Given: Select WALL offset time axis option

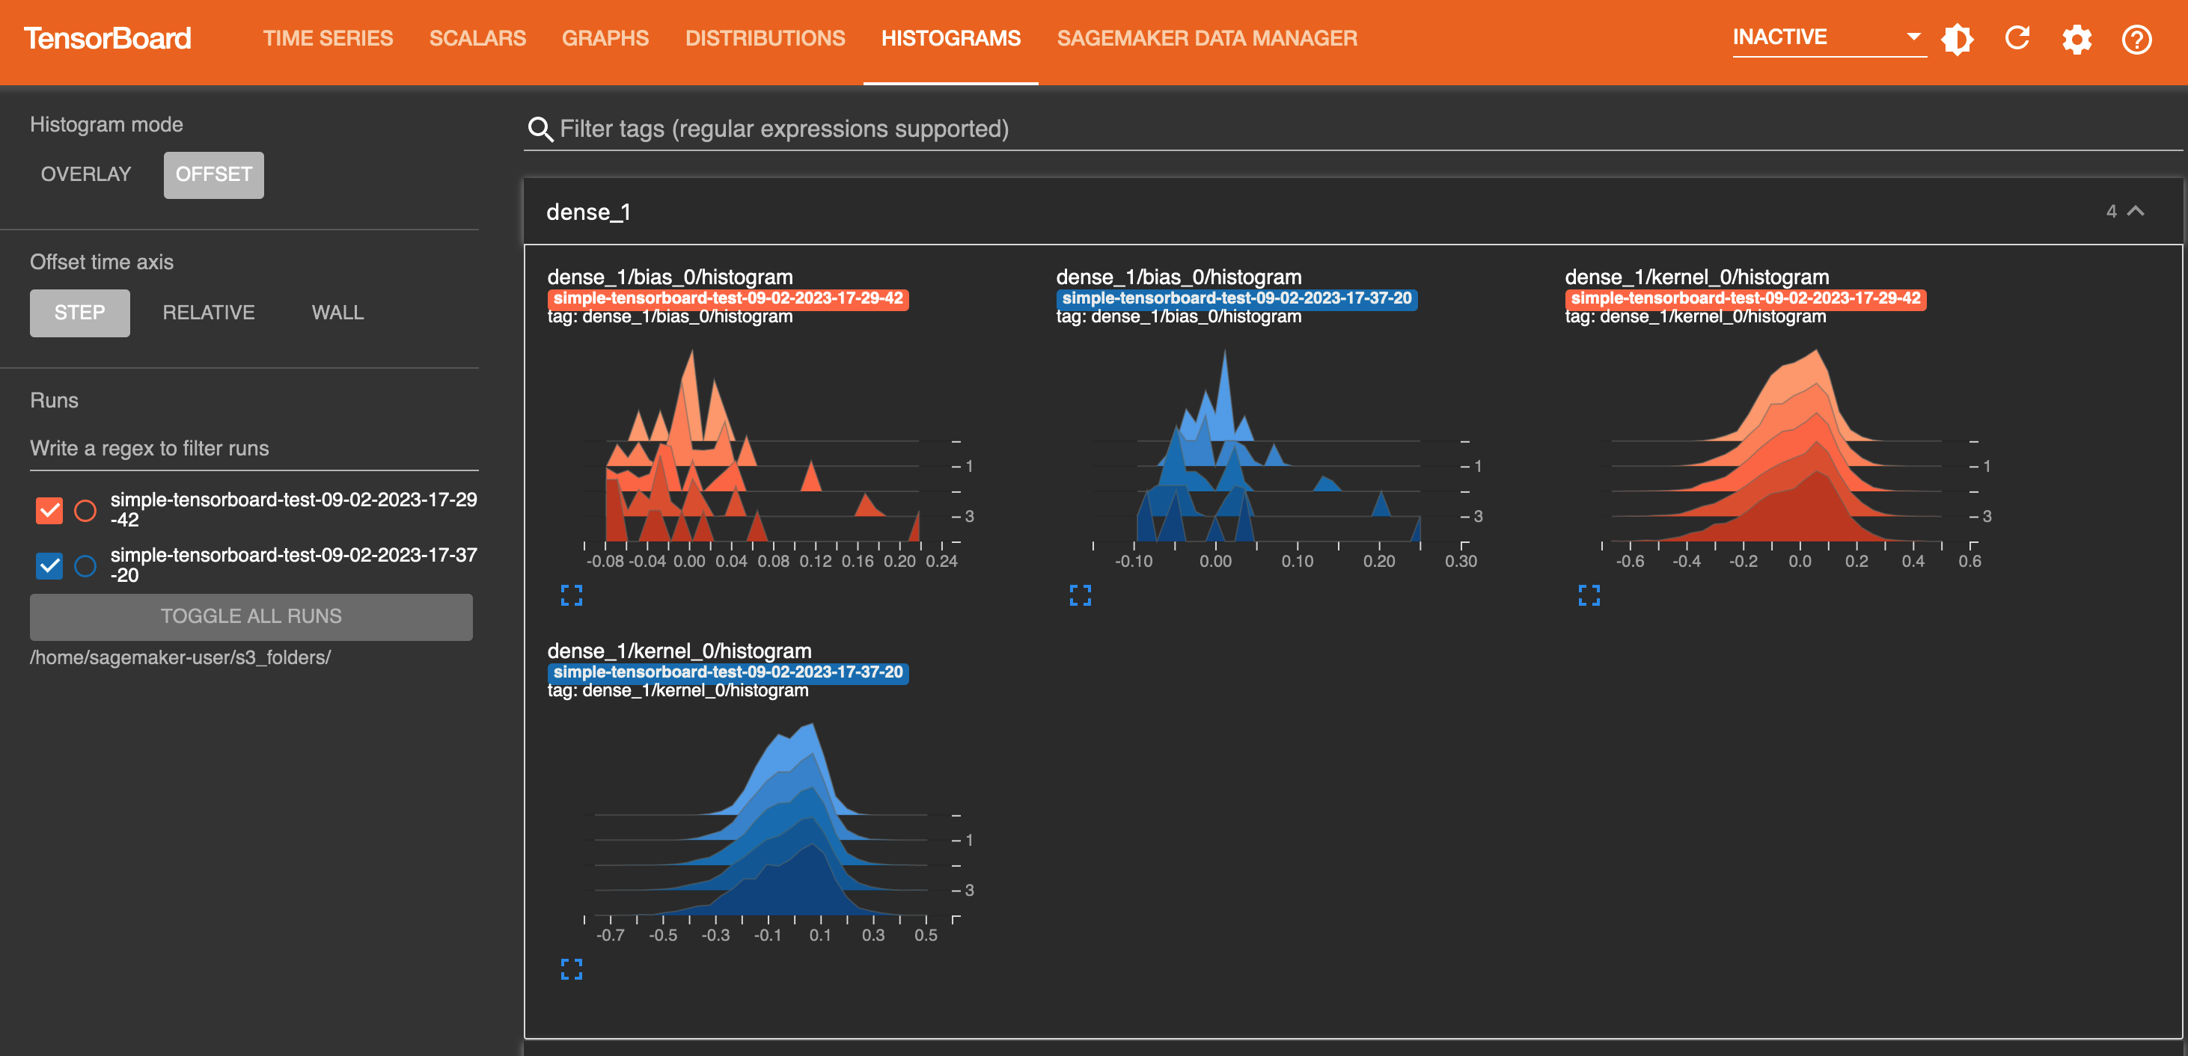Looking at the screenshot, I should 337,313.
